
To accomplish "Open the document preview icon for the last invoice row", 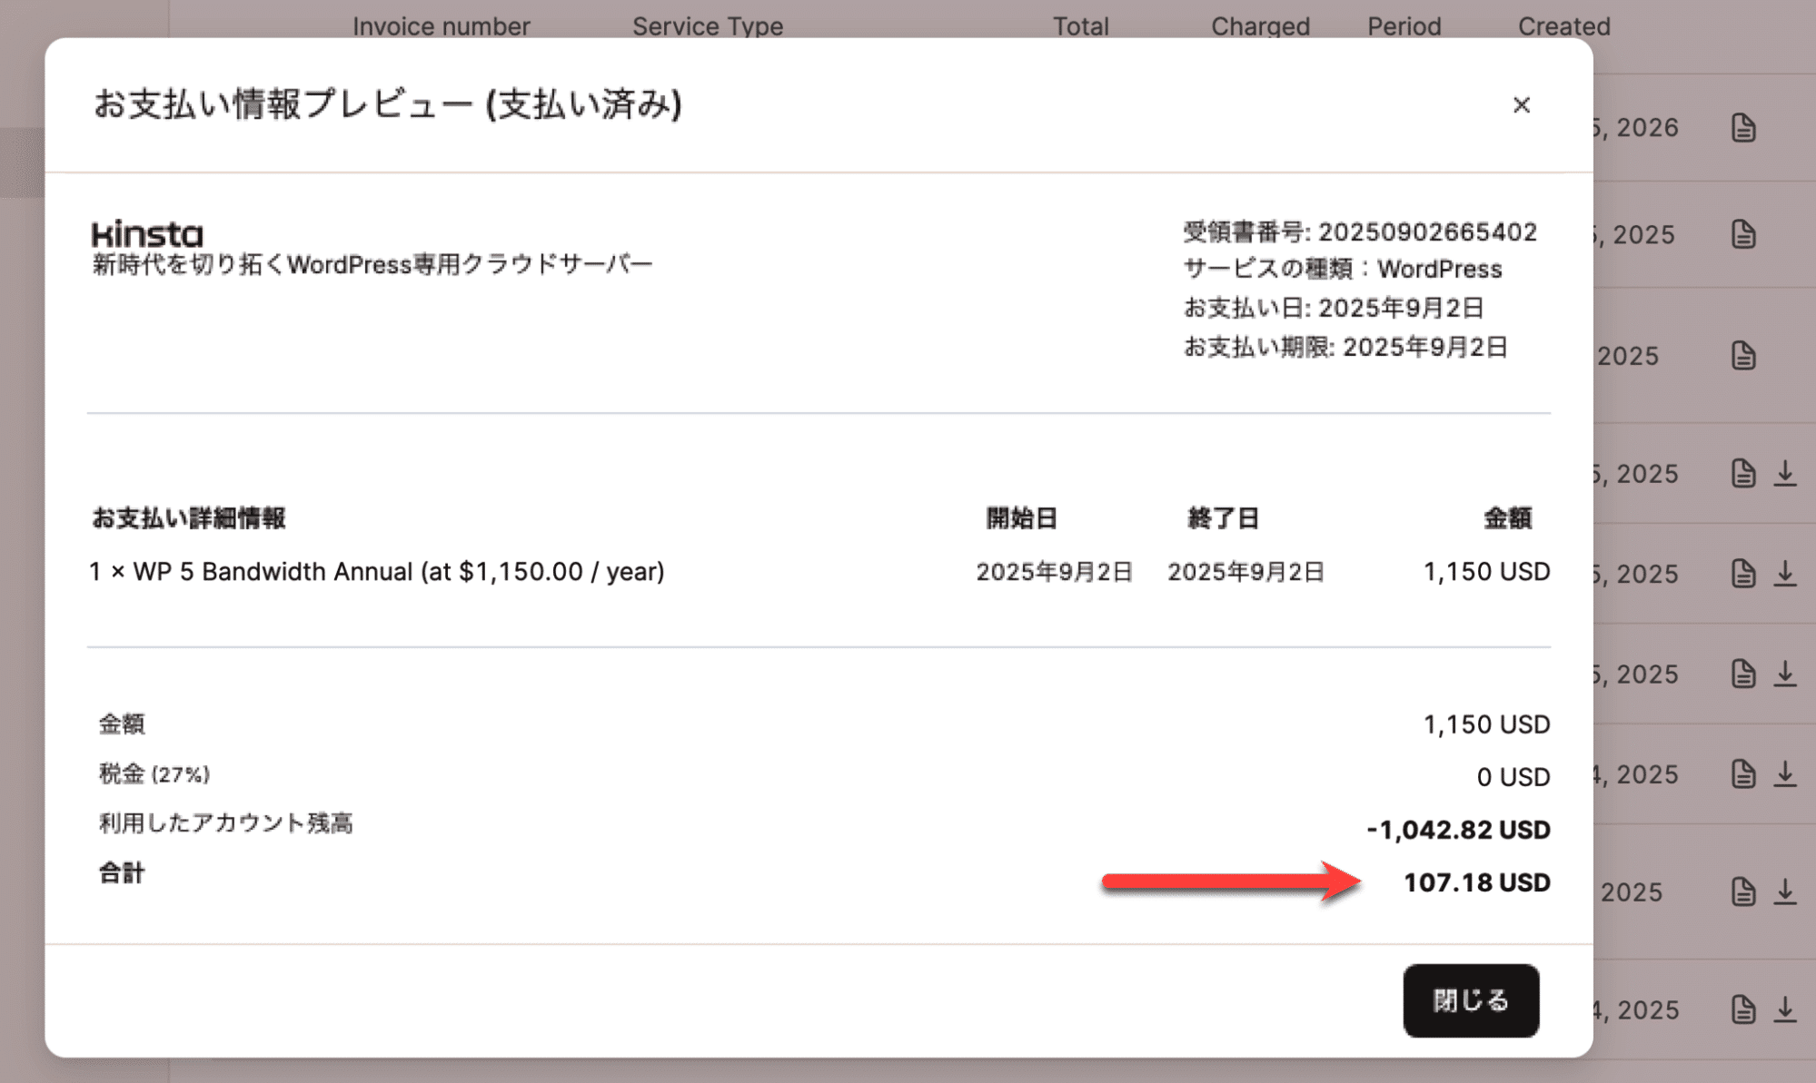I will pos(1742,1008).
